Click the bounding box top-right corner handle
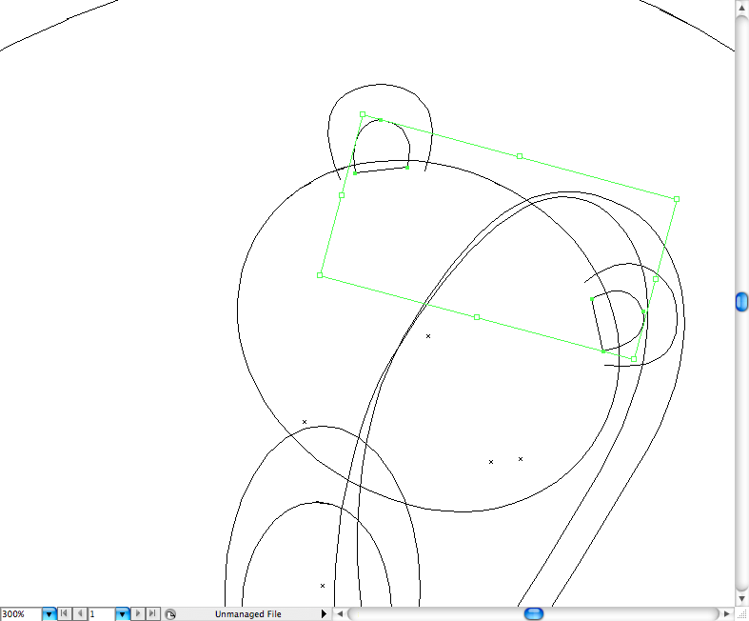 (676, 199)
